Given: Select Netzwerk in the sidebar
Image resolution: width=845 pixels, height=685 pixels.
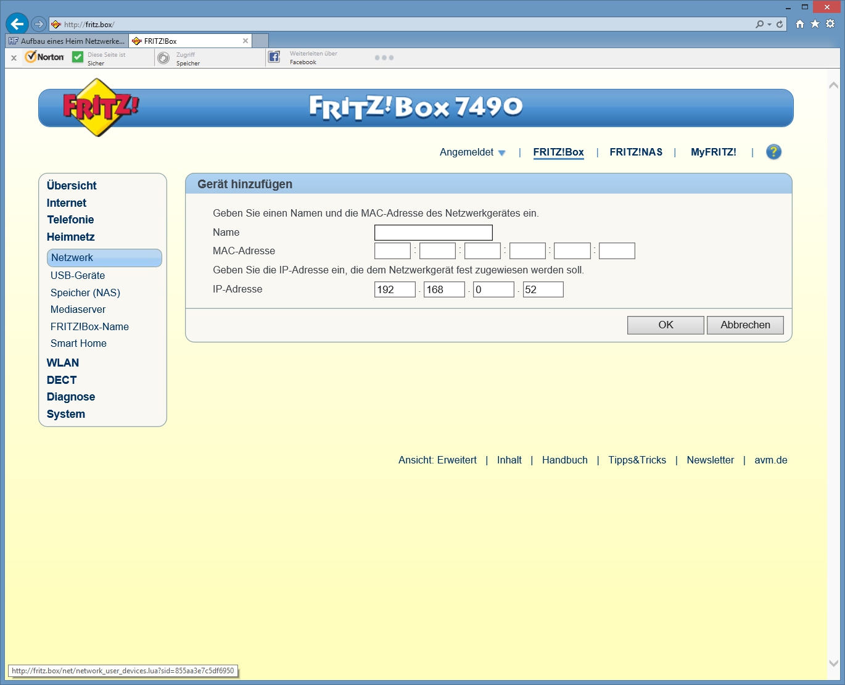Looking at the screenshot, I should [104, 258].
